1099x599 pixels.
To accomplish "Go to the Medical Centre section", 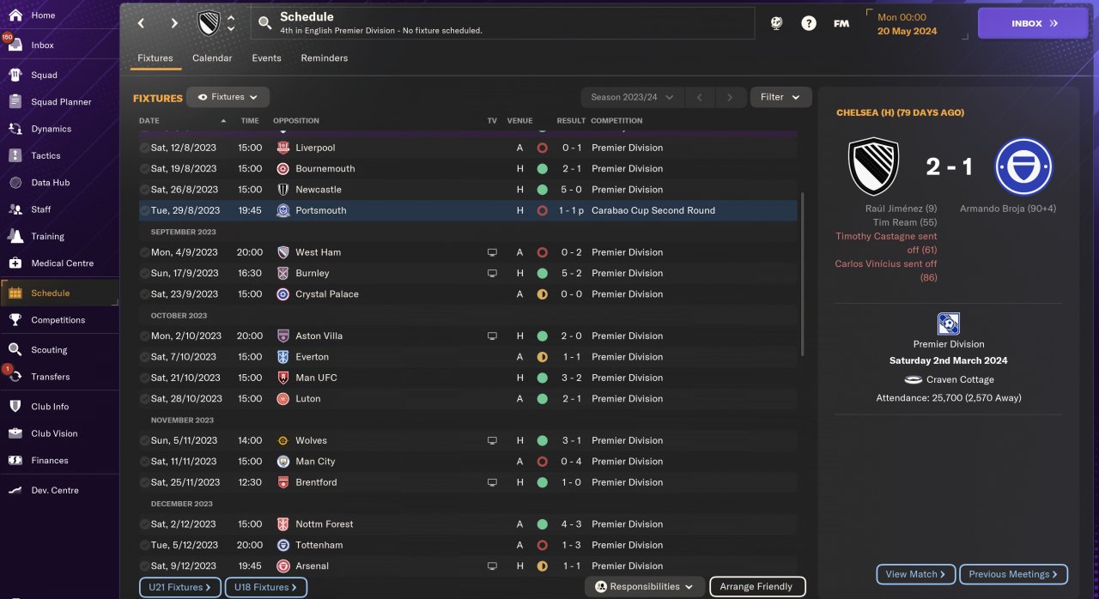I will (62, 263).
